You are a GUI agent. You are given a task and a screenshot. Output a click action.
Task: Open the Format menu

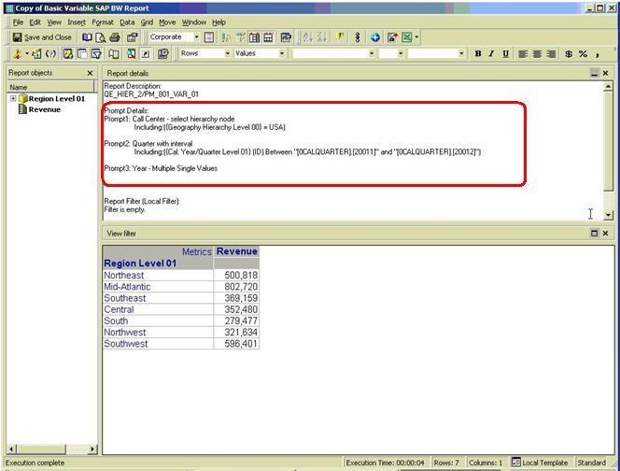[103, 21]
